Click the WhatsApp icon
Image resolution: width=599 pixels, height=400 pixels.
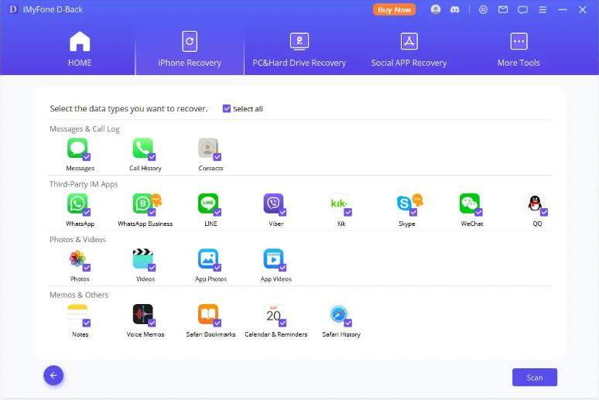point(77,203)
